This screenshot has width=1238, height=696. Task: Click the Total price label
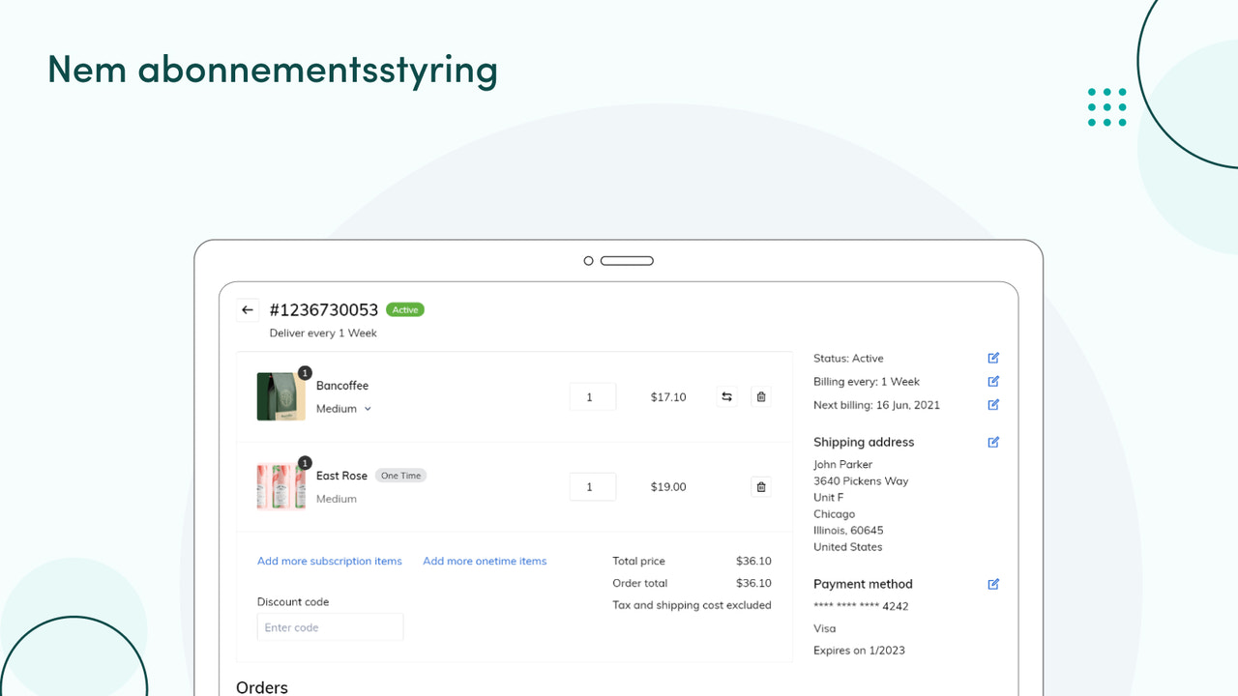[638, 561]
